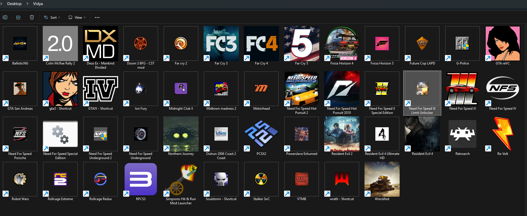Expand the chevron between Desktop and Vidya

(27, 4)
